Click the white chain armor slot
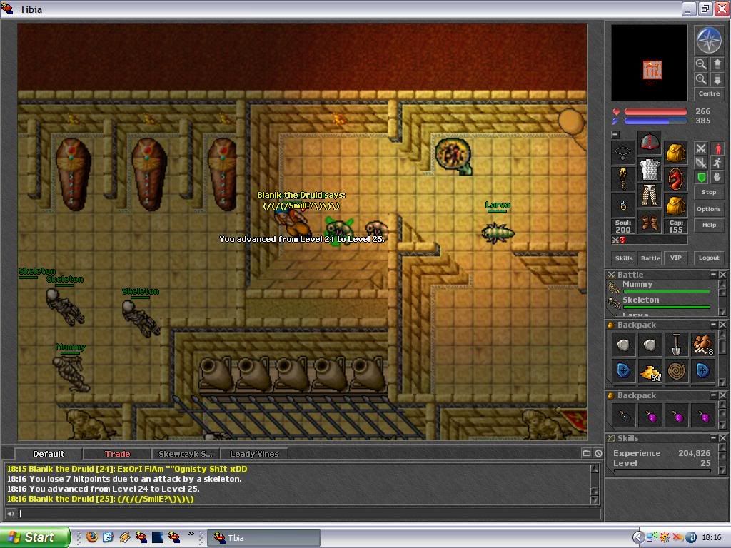731x548 pixels. pyautogui.click(x=650, y=168)
